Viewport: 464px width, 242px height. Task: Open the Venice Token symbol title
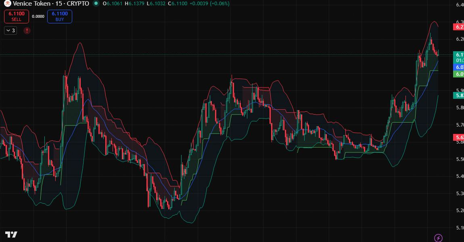coord(51,4)
